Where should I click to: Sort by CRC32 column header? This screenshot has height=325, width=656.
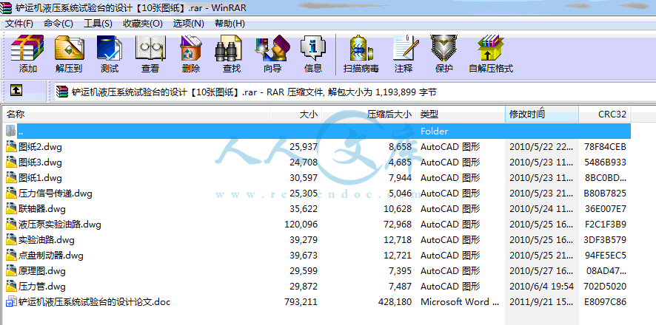point(605,114)
